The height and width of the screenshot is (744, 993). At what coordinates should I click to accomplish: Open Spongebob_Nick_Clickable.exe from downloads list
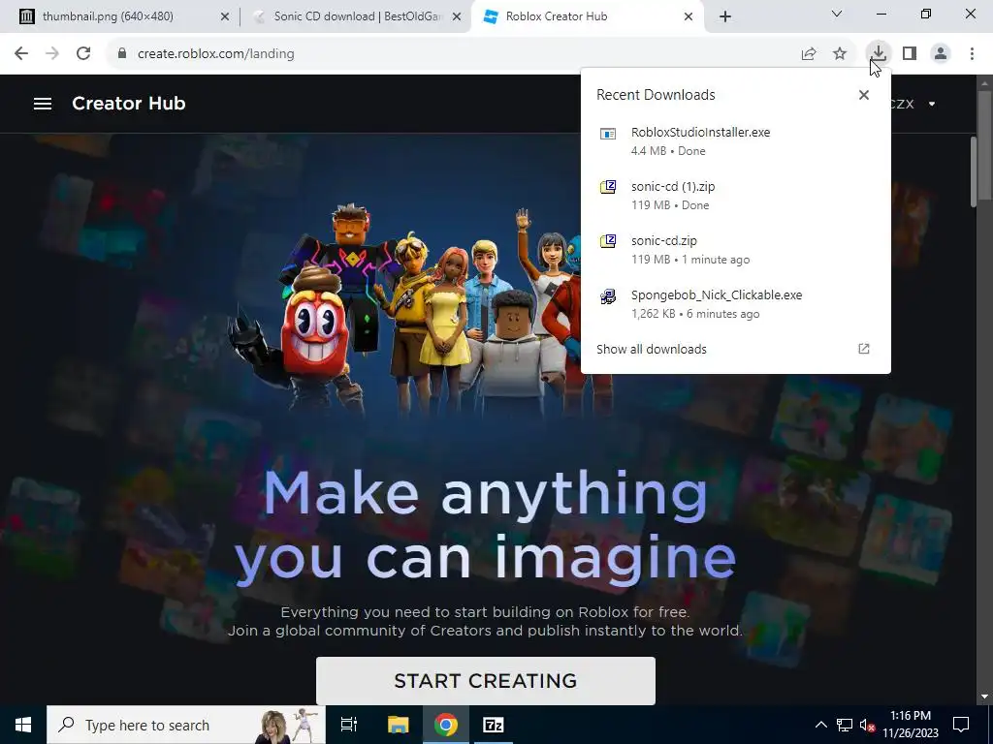point(735,304)
